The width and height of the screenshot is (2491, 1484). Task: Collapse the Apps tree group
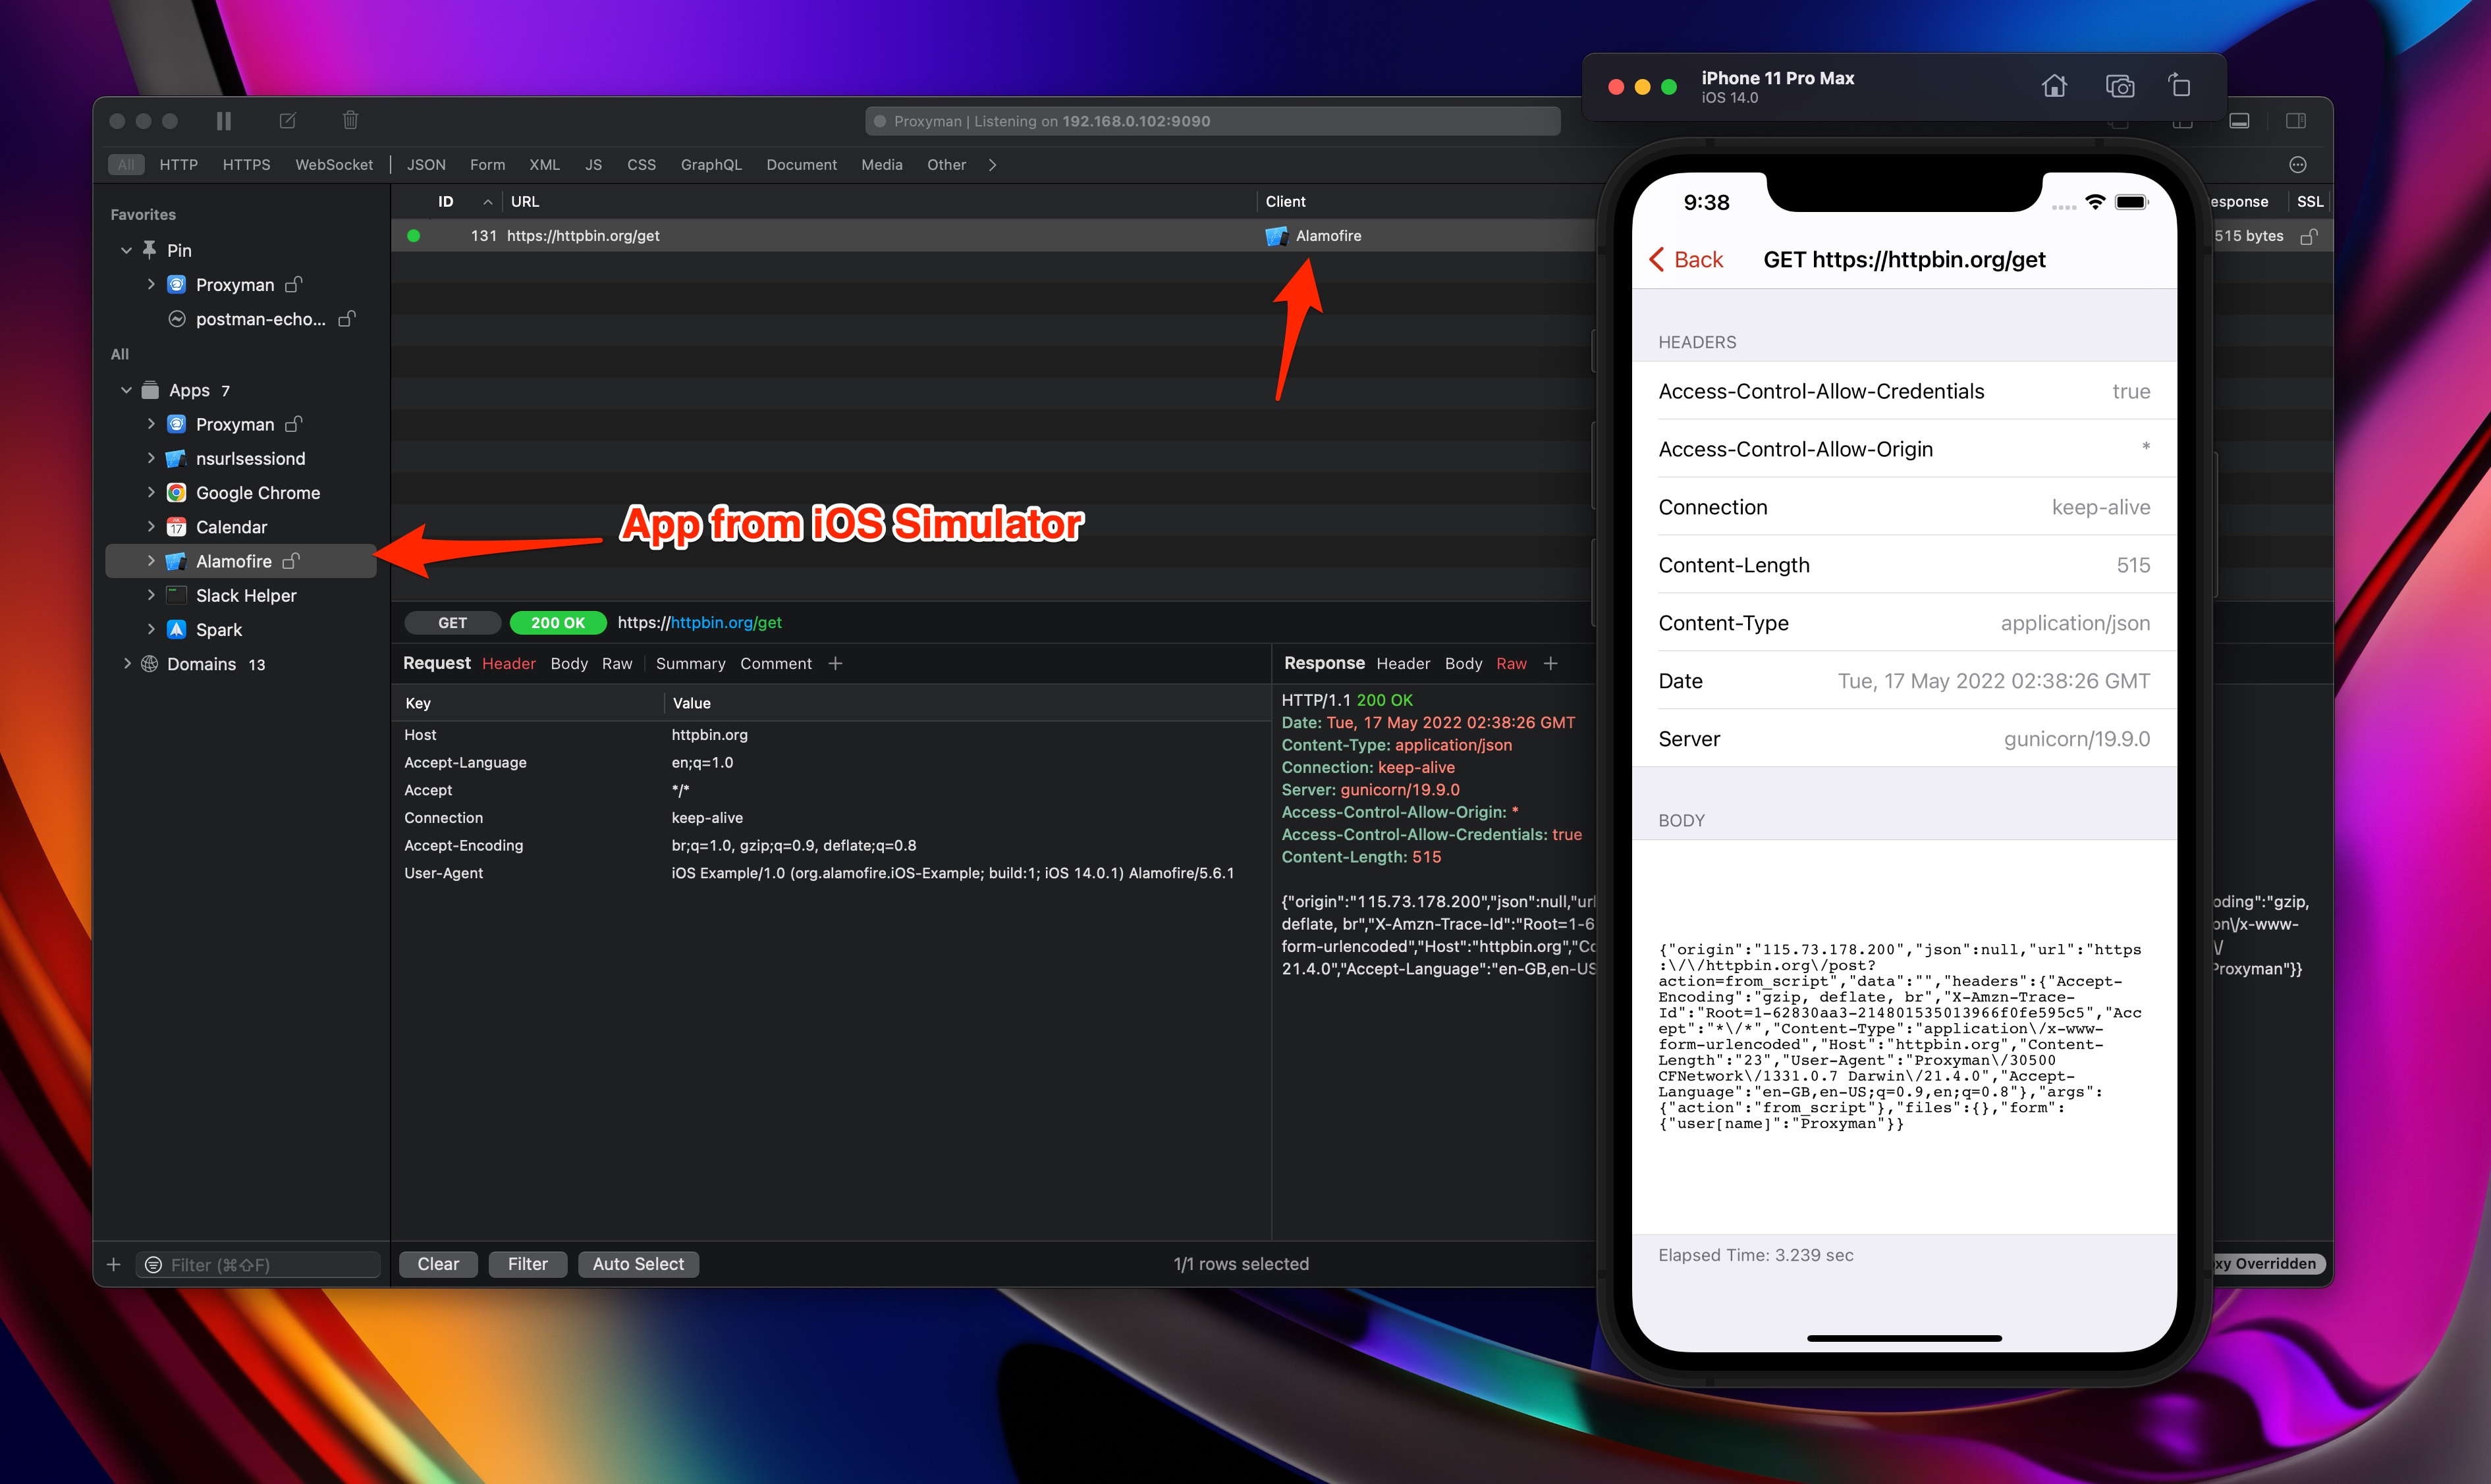126,390
